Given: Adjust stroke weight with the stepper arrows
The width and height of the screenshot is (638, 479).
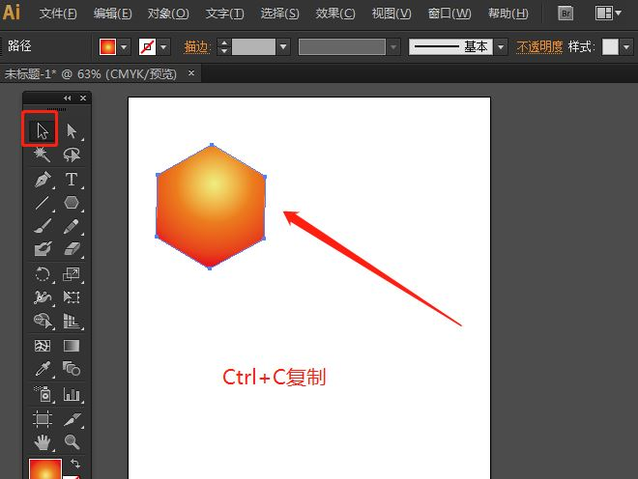Looking at the screenshot, I should (x=224, y=46).
